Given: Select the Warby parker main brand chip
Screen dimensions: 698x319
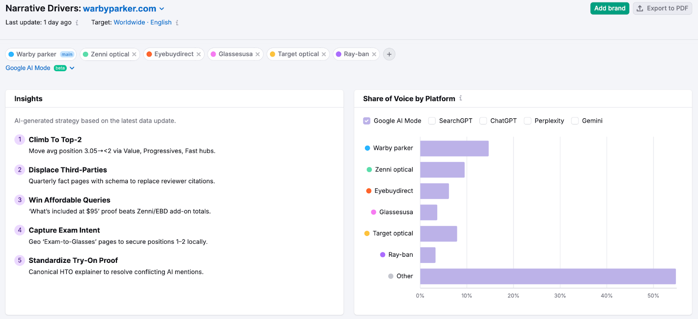Looking at the screenshot, I should (37, 54).
